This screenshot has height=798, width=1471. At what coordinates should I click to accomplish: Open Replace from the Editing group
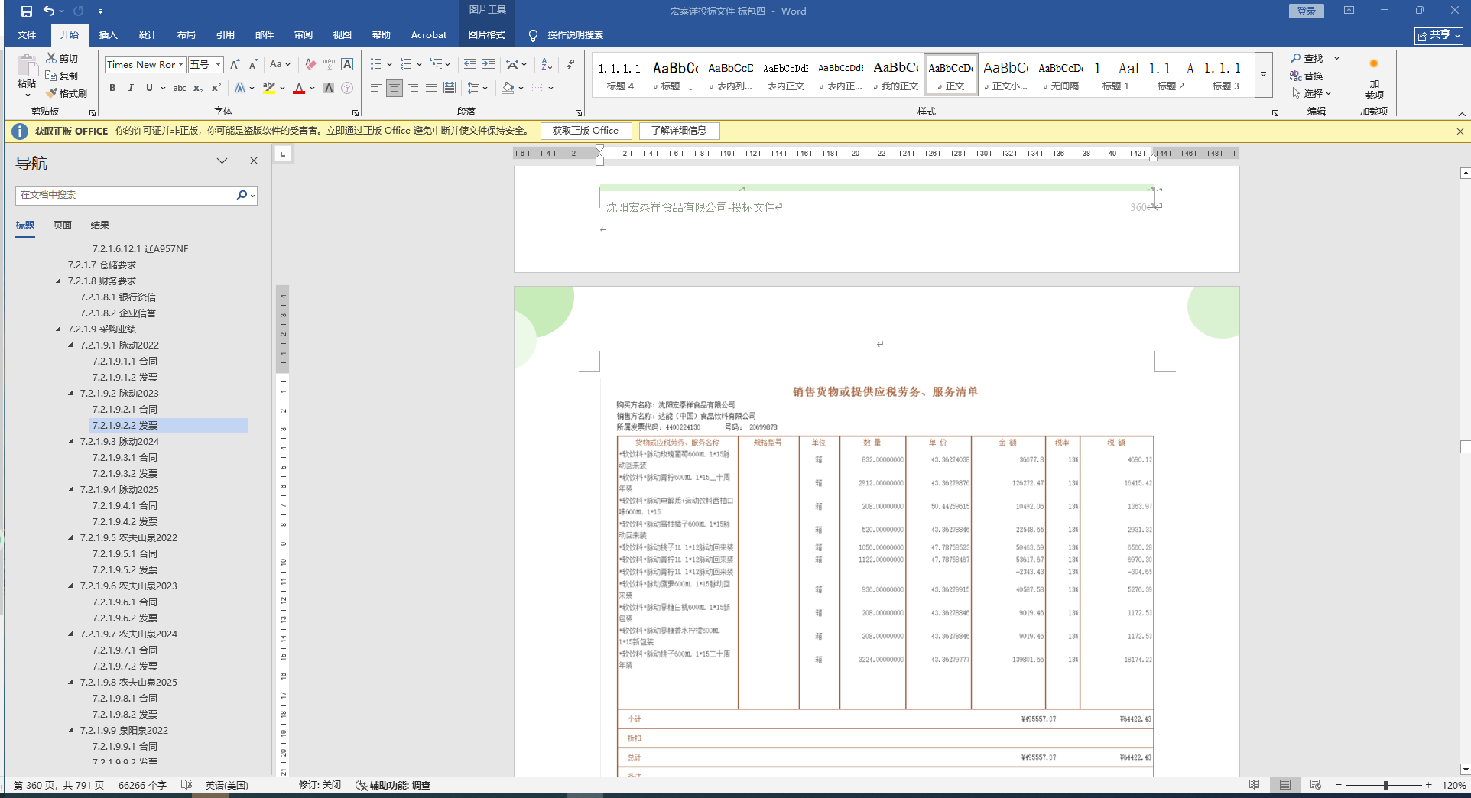[1307, 76]
